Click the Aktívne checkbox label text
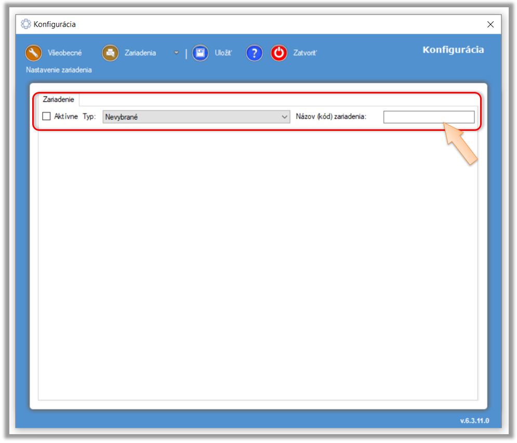The width and height of the screenshot is (517, 443). pos(65,117)
